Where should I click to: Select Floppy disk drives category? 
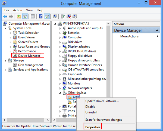[80, 56]
